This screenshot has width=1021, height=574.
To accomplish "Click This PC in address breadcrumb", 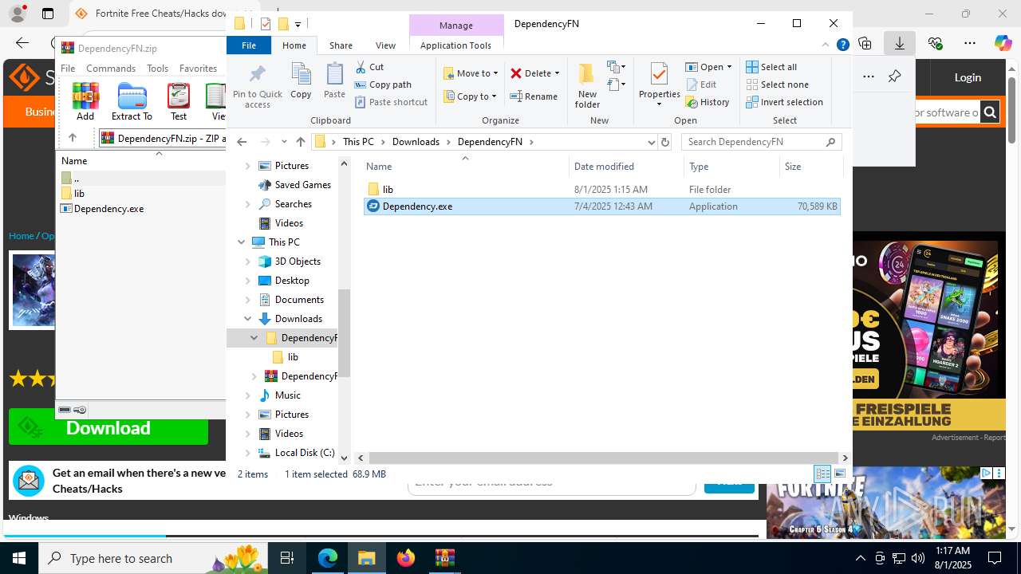I will (x=358, y=142).
